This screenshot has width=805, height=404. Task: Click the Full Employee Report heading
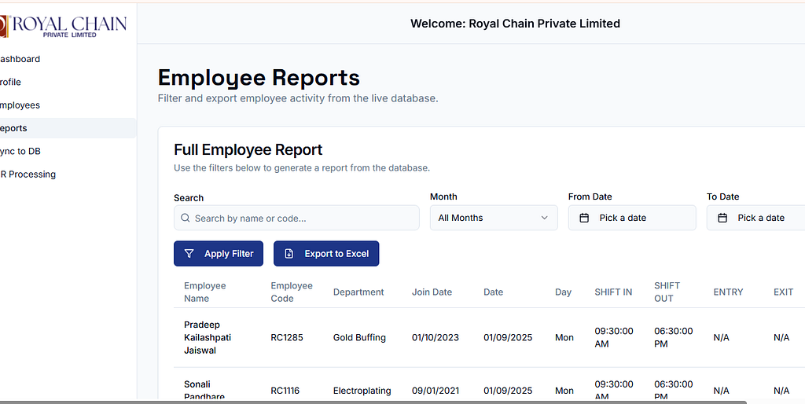248,150
